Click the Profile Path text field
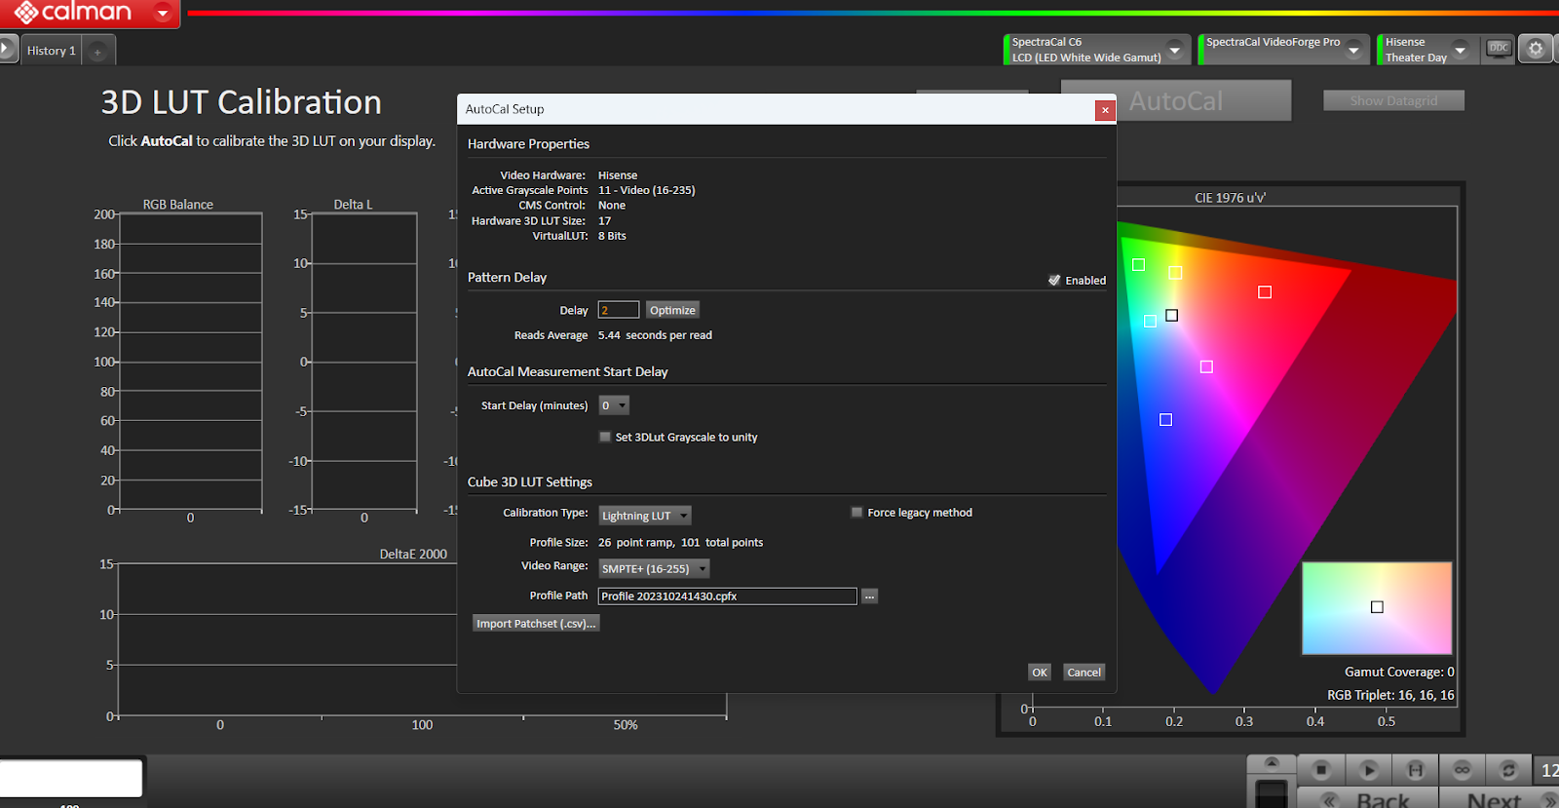 (x=727, y=596)
